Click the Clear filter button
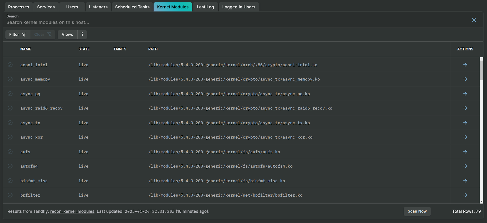 tap(43, 35)
